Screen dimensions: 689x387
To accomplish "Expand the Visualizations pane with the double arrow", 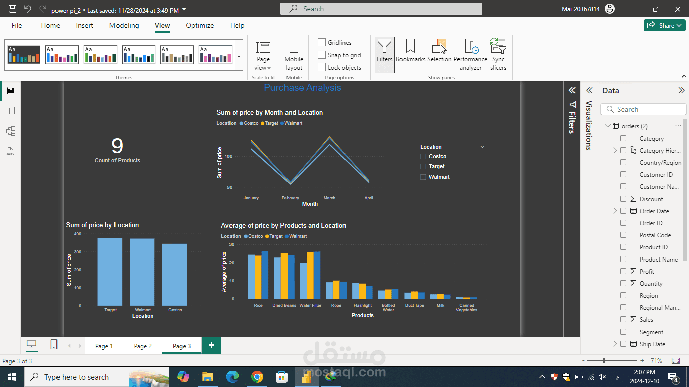I will pos(589,91).
